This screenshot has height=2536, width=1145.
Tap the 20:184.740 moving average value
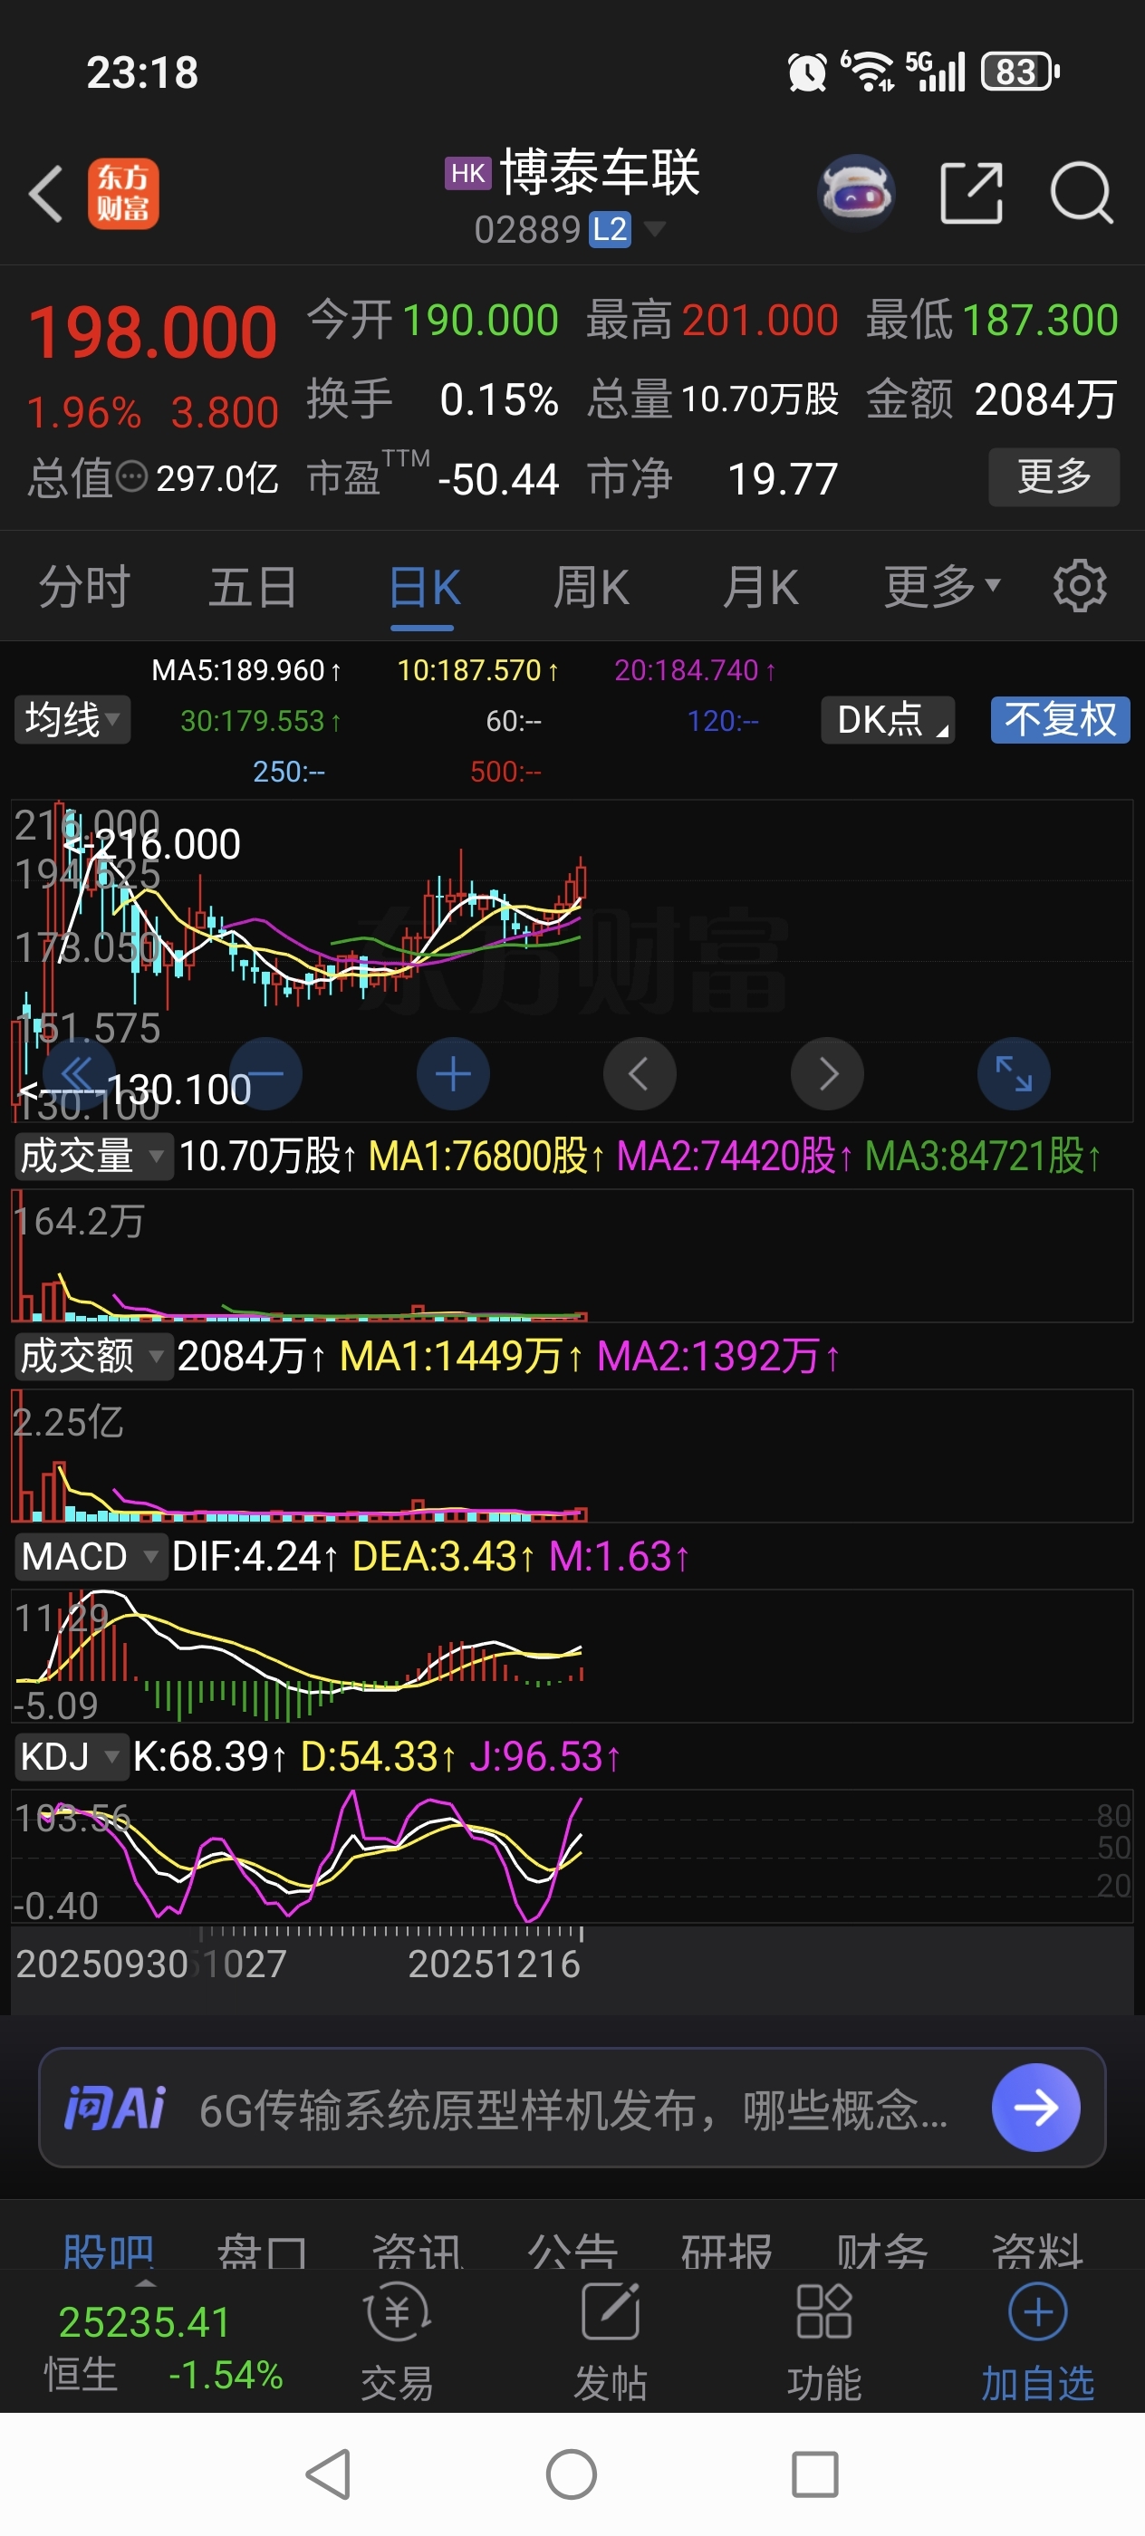(695, 670)
